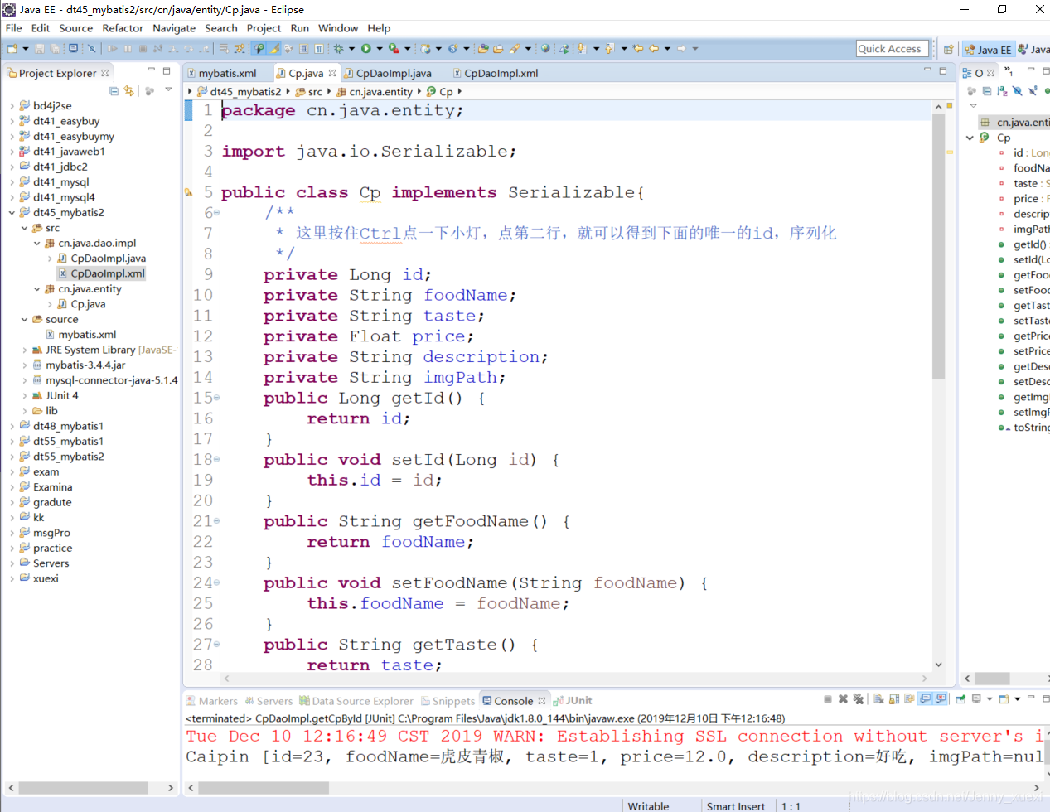This screenshot has width=1050, height=812.
Task: Click Back navigation arrow in toolbar
Action: 653,49
